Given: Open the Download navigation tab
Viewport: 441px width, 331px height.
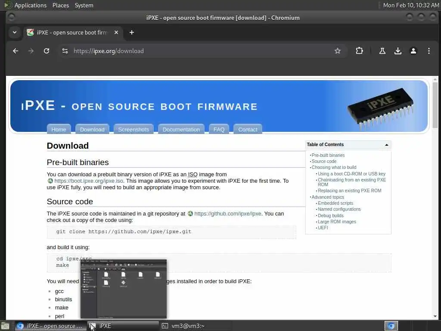Looking at the screenshot, I should tap(92, 129).
